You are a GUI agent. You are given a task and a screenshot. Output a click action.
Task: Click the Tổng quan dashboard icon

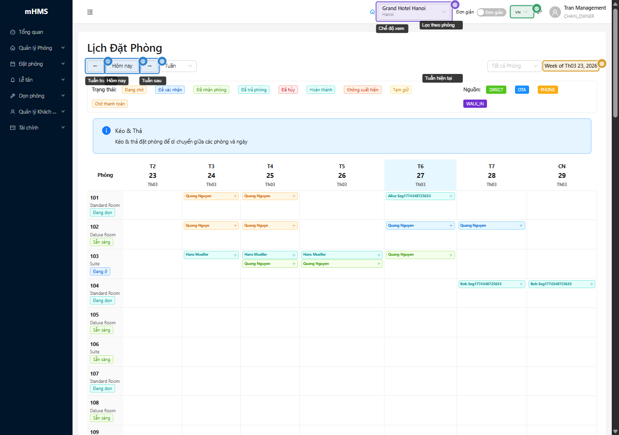tap(13, 32)
